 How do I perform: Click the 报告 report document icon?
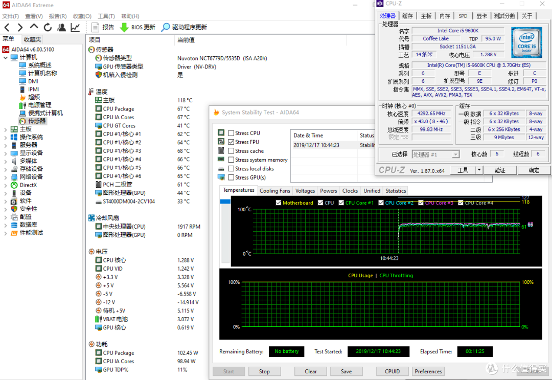click(95, 27)
